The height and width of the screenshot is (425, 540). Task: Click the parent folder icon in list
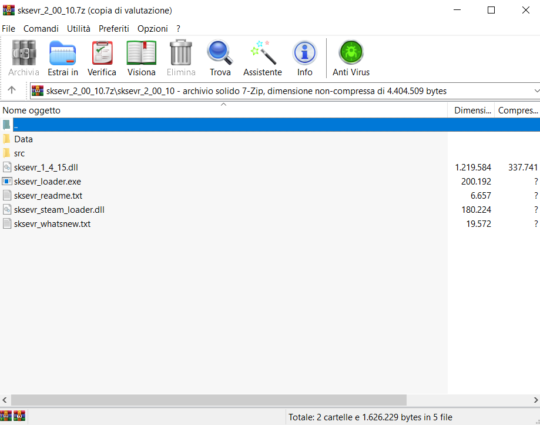pos(6,125)
